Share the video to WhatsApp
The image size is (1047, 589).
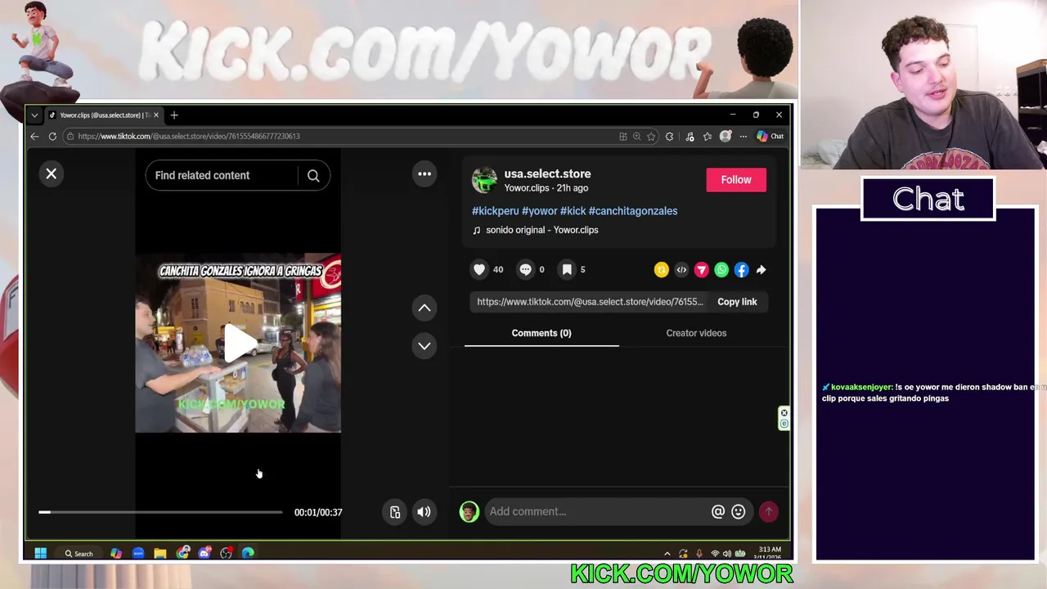click(721, 269)
